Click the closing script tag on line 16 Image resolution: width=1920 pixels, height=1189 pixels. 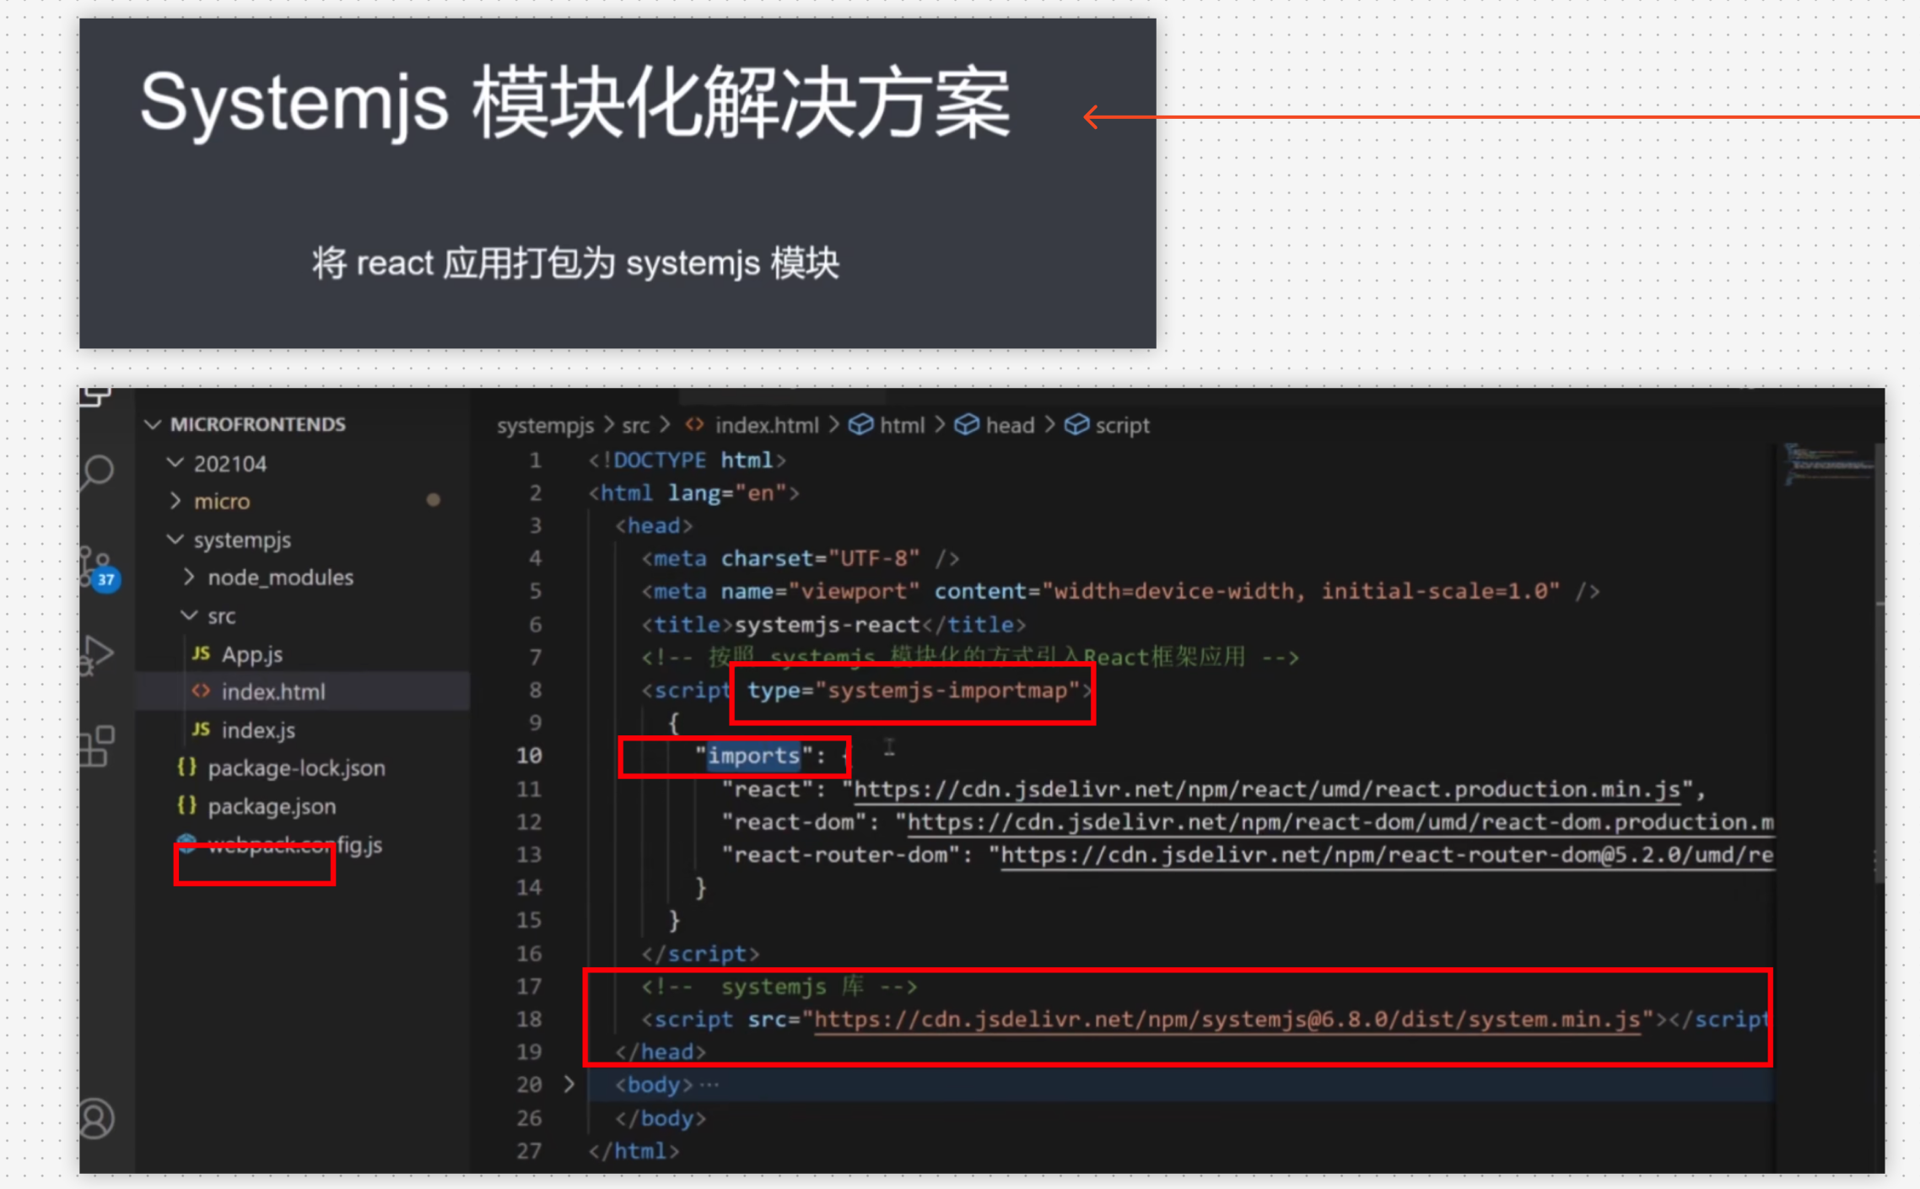click(700, 954)
